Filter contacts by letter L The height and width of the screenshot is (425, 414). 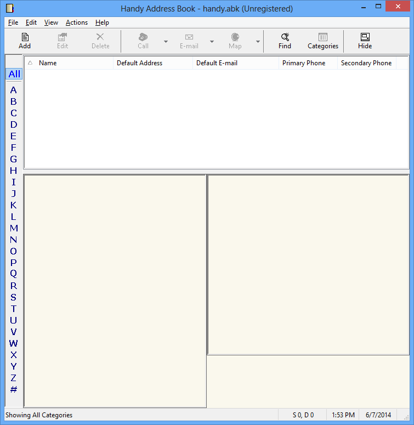(14, 217)
